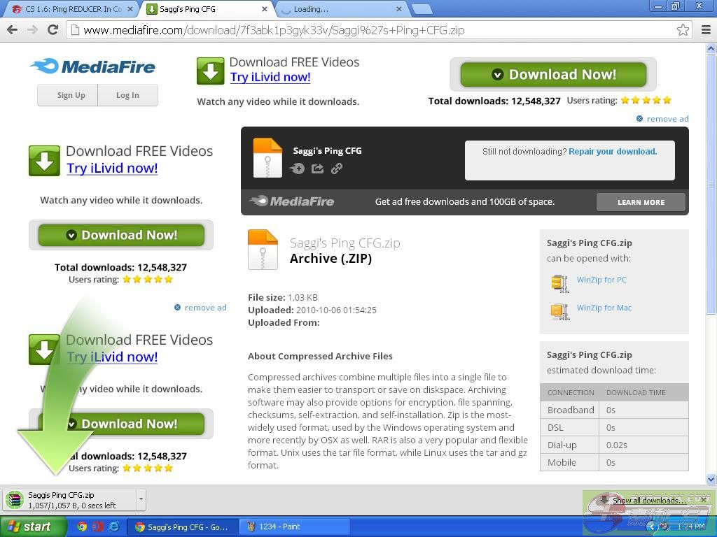Click the browser back arrow
717x537 pixels.
pyautogui.click(x=12, y=29)
